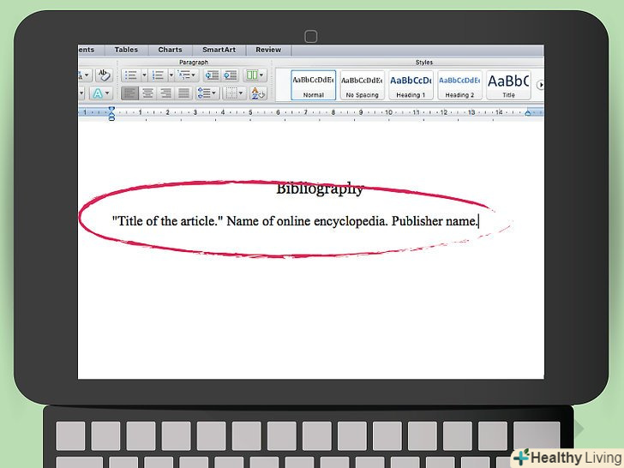Click the Bibliography heading in document
The width and height of the screenshot is (624, 468).
(x=320, y=189)
